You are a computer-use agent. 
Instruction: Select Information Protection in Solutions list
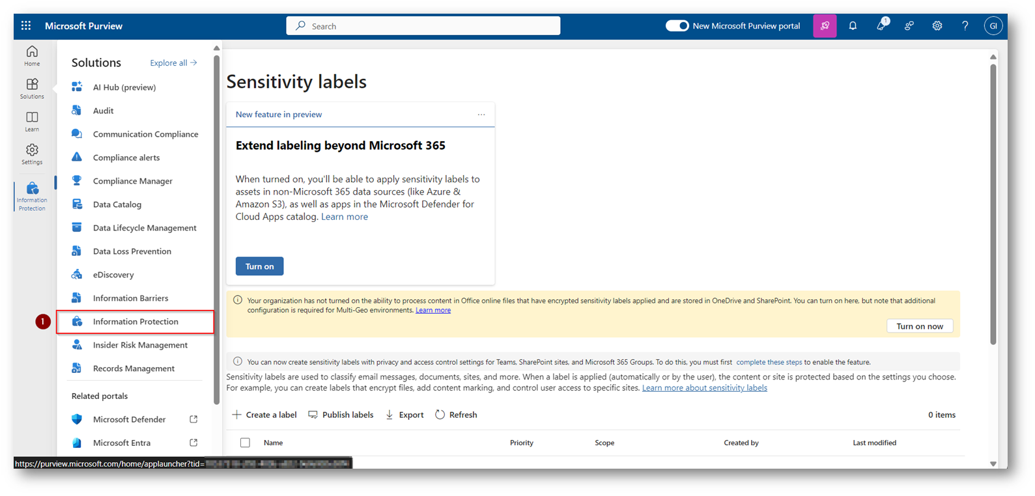(x=135, y=322)
